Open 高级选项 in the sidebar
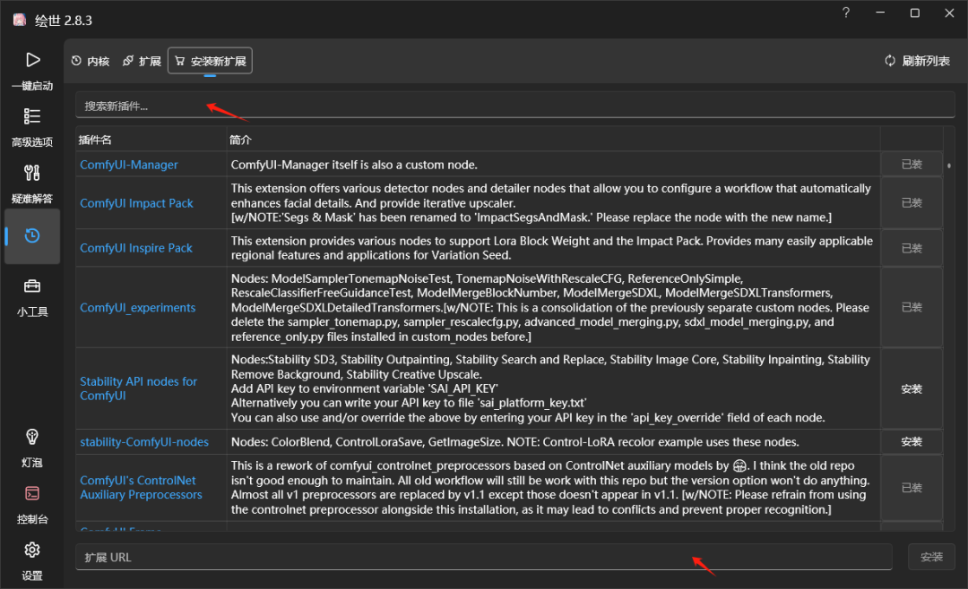The height and width of the screenshot is (589, 968). click(32, 127)
